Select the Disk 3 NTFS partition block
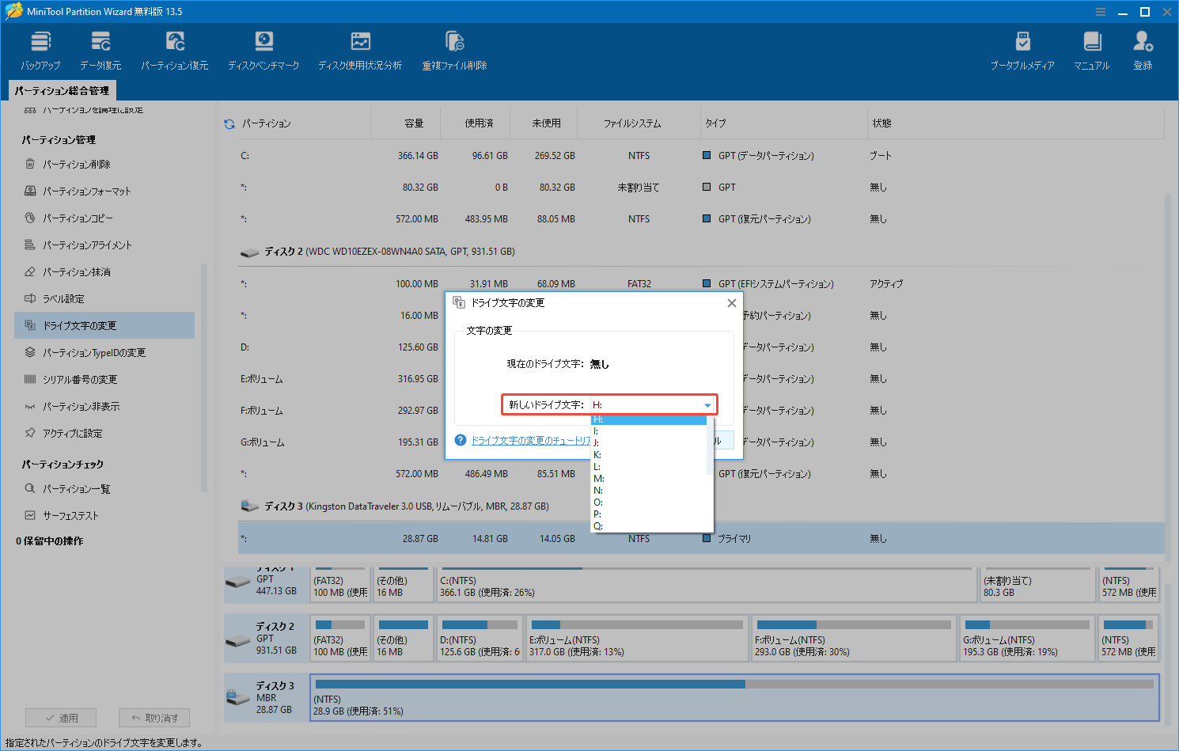 point(736,697)
